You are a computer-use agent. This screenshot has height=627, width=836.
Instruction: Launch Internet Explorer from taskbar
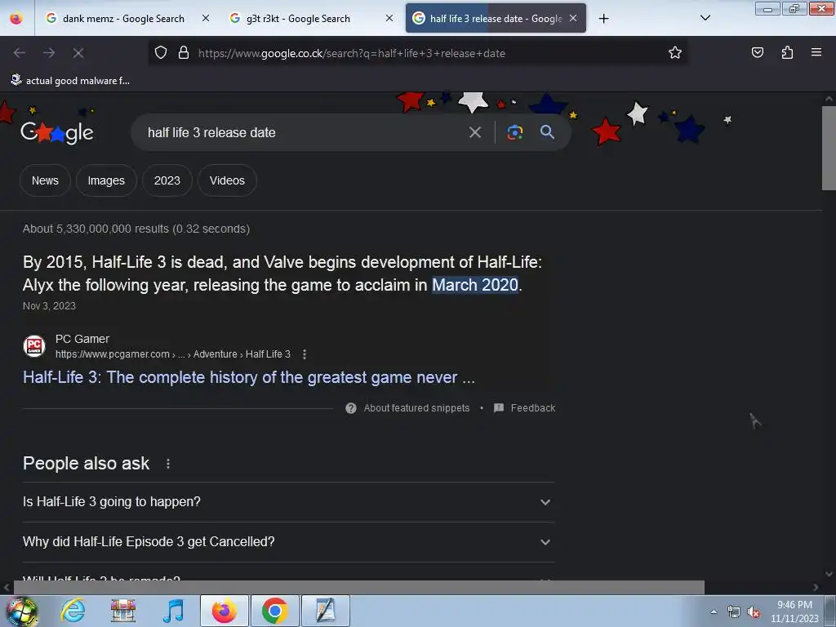pos(73,611)
